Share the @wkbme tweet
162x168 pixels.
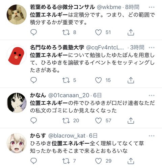pos(131,32)
